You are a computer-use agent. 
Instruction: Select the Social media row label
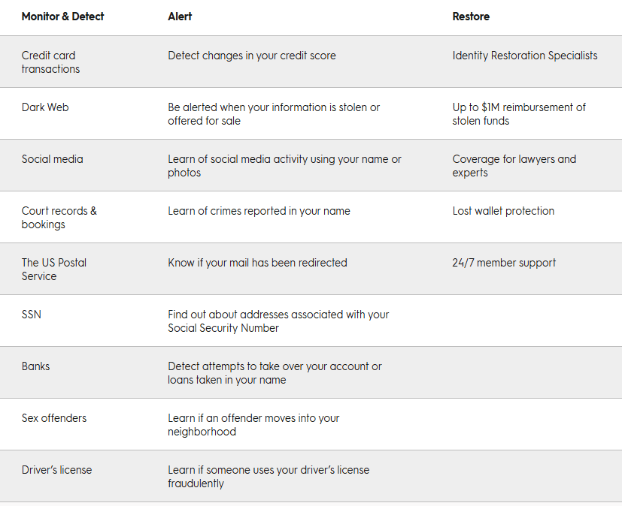52,159
